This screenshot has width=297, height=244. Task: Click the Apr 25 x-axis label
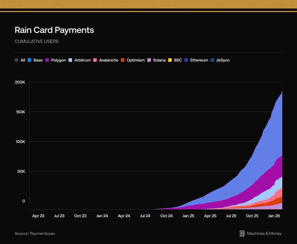(x=210, y=216)
